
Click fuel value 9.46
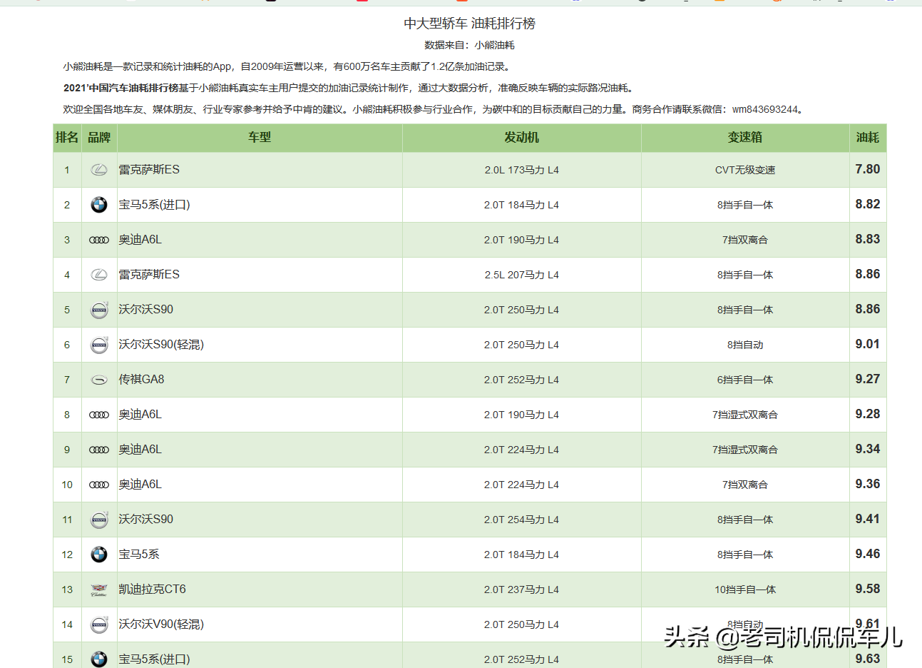click(868, 554)
